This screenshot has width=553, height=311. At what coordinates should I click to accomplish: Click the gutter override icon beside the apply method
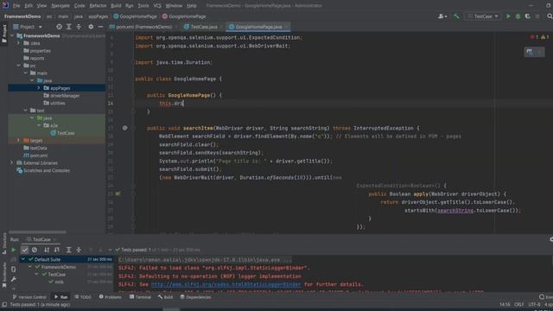coord(118,194)
